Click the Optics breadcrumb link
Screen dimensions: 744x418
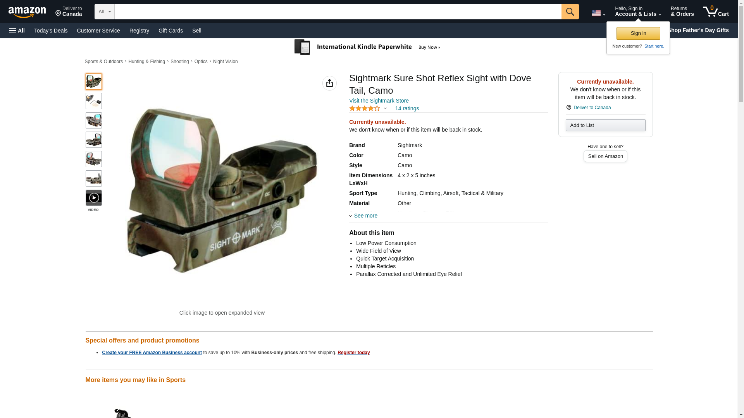coord(201,62)
